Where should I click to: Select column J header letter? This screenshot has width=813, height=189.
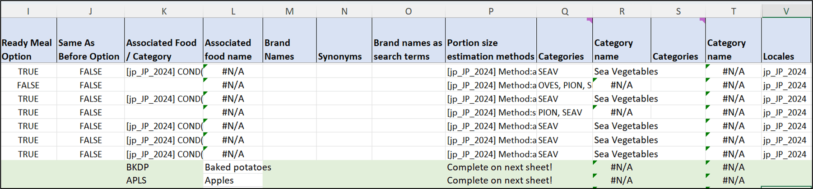pos(90,11)
